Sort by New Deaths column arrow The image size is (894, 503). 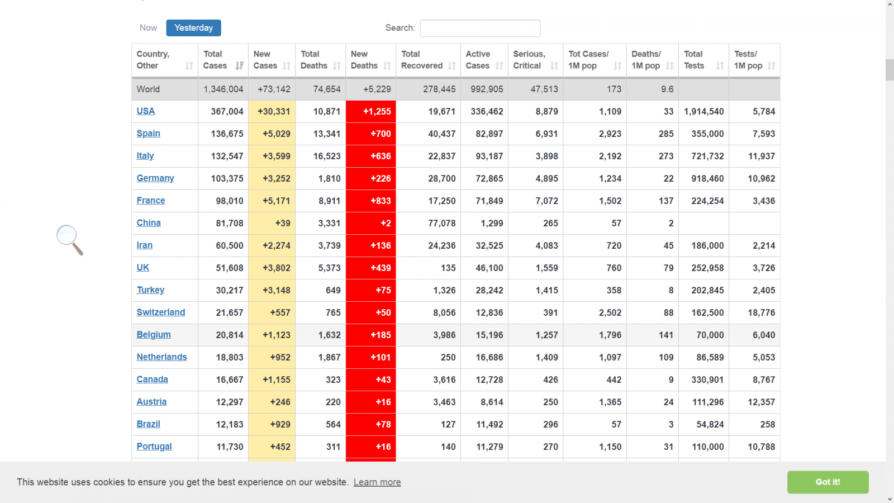point(387,66)
